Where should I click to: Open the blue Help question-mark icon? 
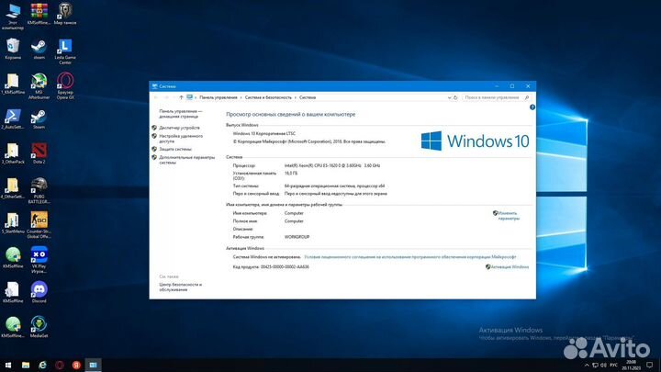click(x=532, y=107)
